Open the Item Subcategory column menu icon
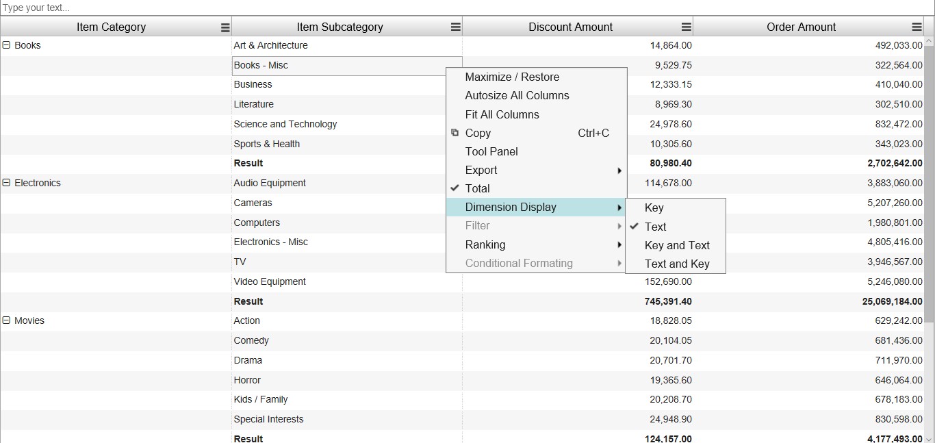Screen dimensions: 935x443 455,27
